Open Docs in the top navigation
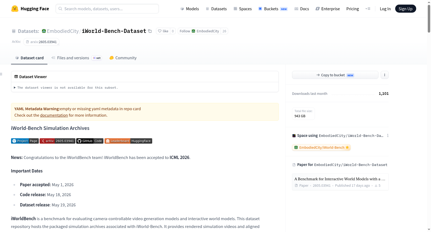The image size is (431, 232). 302,9
